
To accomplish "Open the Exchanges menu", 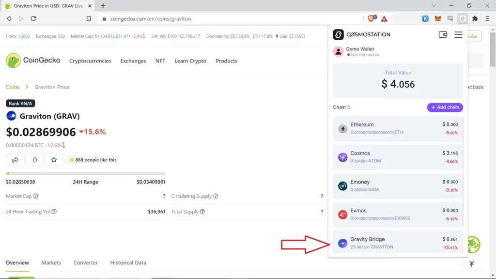I will [133, 61].
